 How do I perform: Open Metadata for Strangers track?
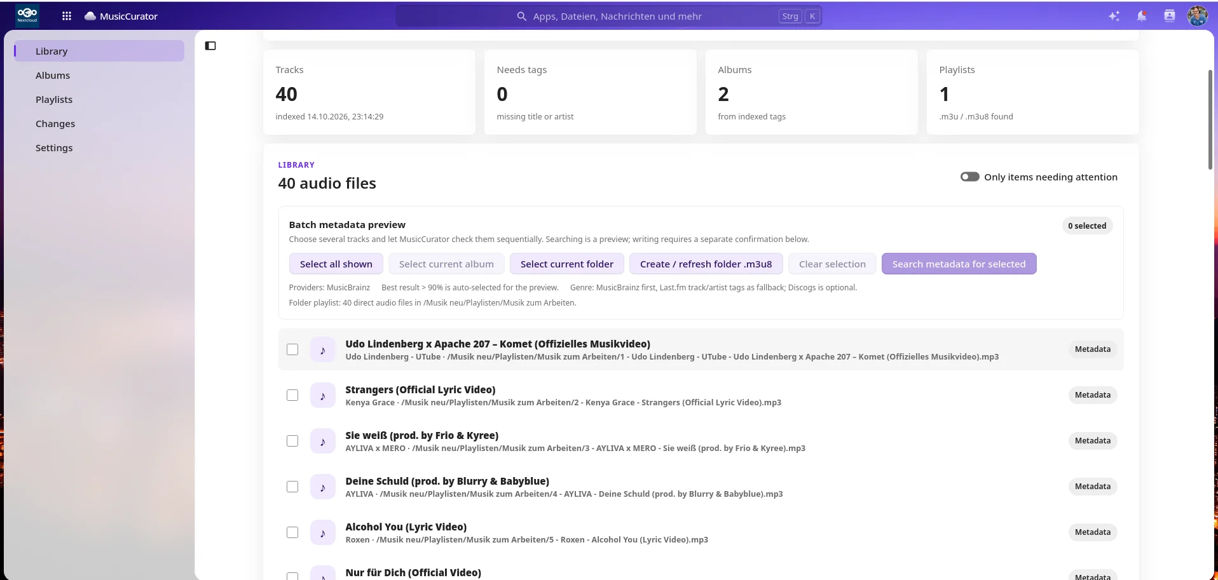[x=1093, y=395]
